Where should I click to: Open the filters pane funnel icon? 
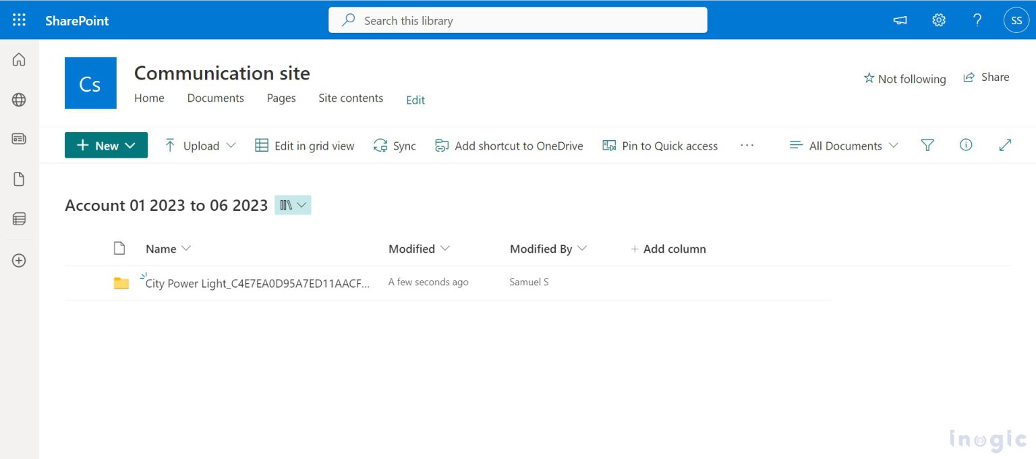pos(927,146)
